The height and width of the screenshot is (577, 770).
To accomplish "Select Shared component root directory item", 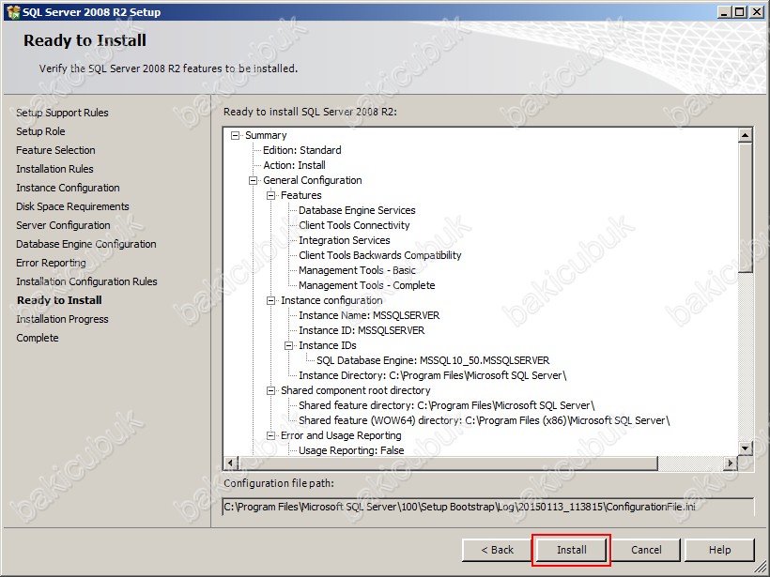I will 356,390.
